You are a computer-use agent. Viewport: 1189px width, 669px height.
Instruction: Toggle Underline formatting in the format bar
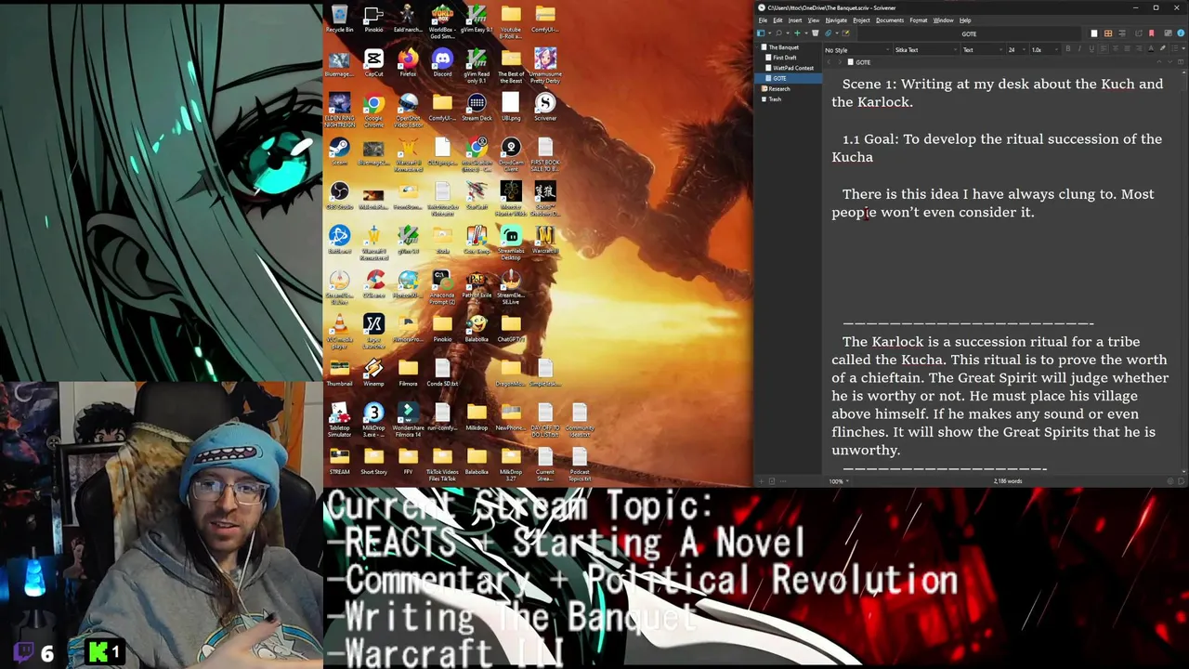pos(1091,49)
